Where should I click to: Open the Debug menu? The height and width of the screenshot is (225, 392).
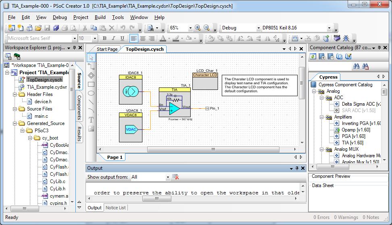60,17
